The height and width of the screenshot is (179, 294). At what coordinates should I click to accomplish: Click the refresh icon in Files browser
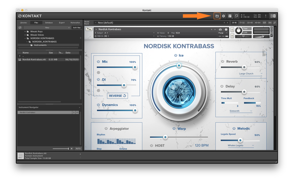pos(20,28)
